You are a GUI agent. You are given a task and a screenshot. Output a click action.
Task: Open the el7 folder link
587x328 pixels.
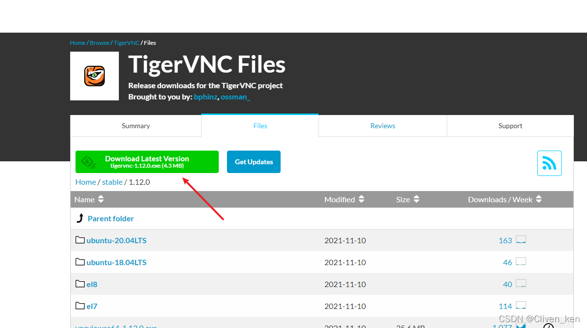coord(92,306)
